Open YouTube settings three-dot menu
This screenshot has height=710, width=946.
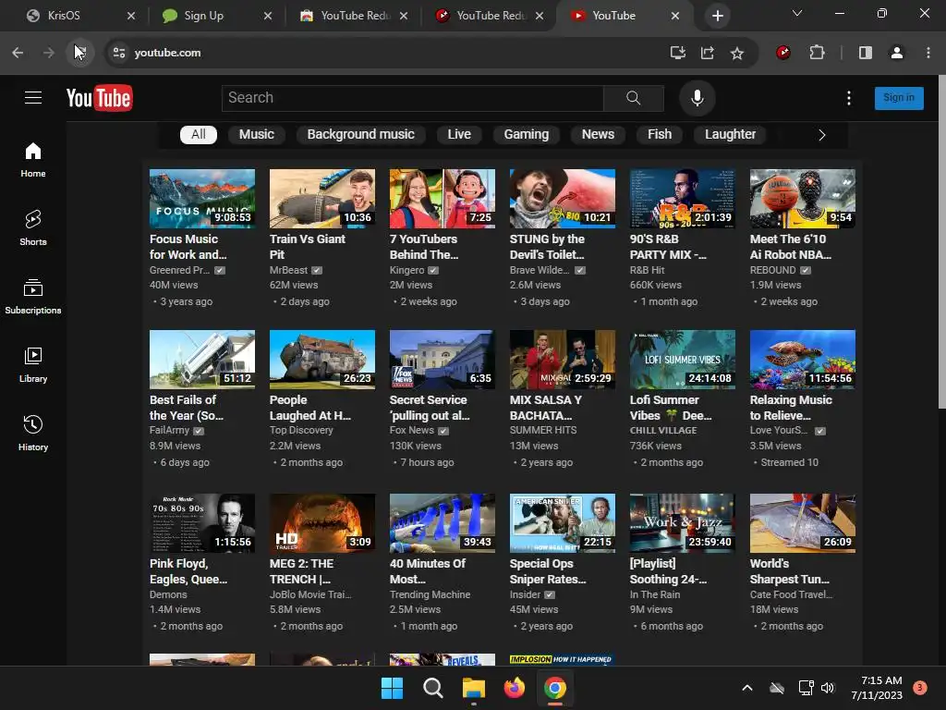849,98
